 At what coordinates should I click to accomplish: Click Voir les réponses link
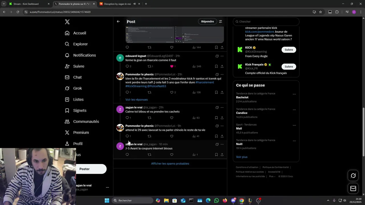(x=137, y=100)
